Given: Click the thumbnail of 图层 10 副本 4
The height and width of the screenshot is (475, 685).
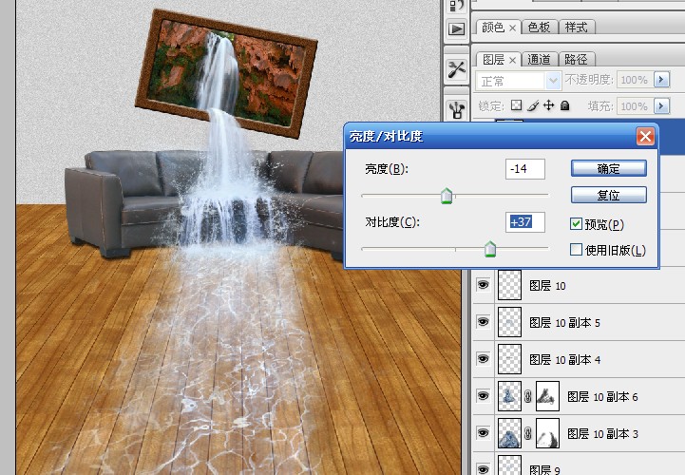Looking at the screenshot, I should pos(509,359).
